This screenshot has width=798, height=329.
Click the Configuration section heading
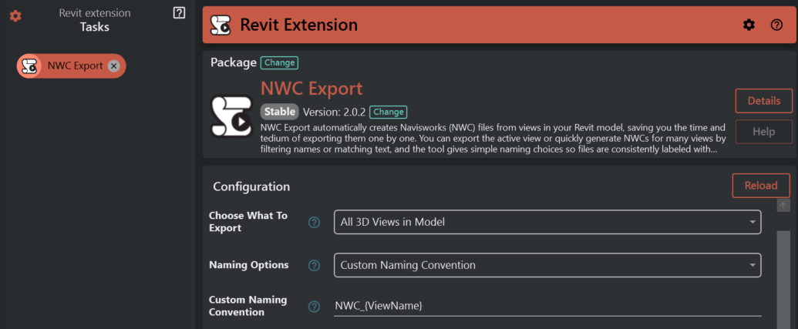pyautogui.click(x=251, y=186)
